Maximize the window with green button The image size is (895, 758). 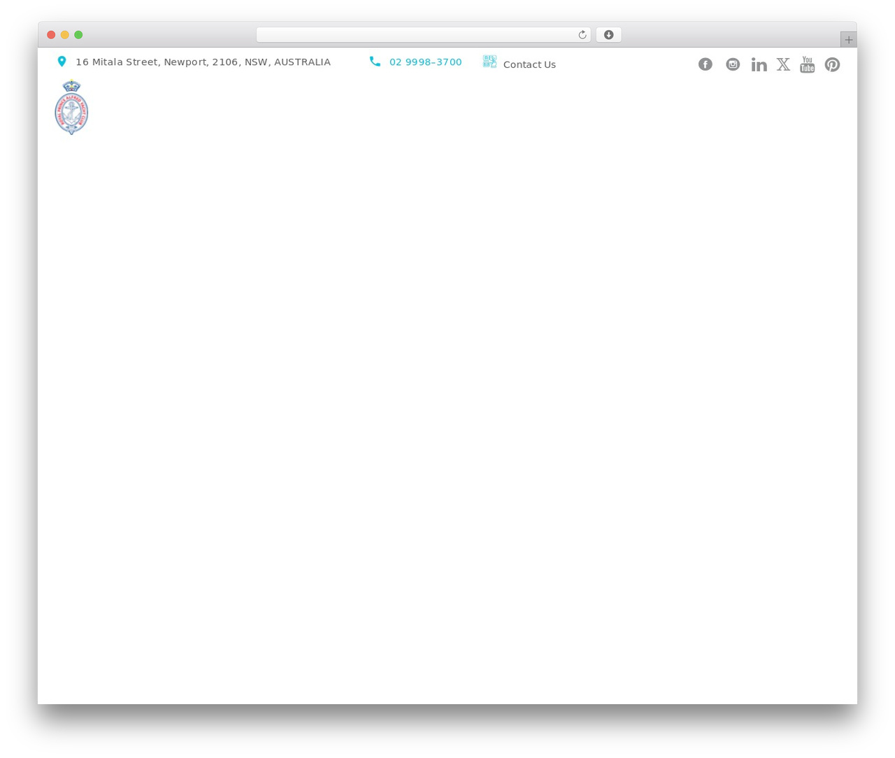pyautogui.click(x=78, y=35)
